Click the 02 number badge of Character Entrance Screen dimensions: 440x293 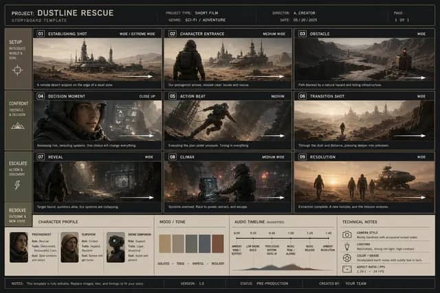pos(173,34)
